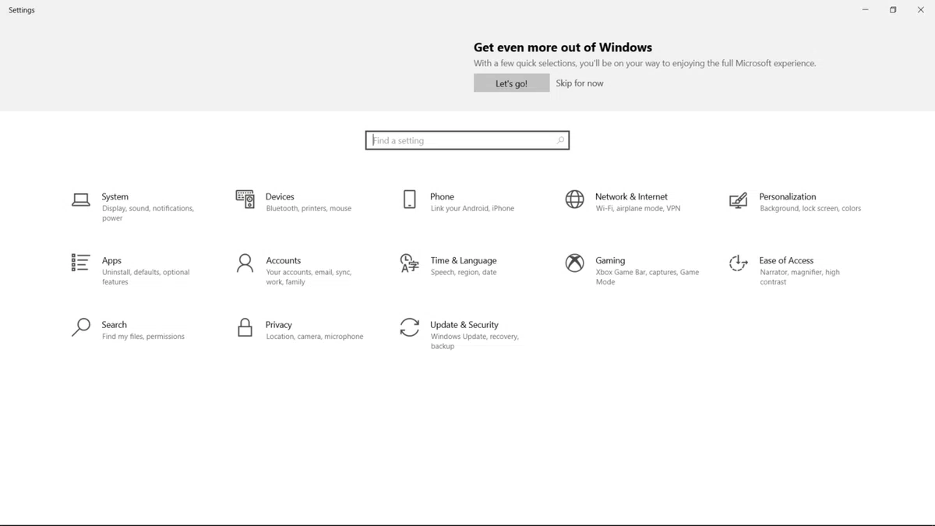Click the Privacy heading text
This screenshot has width=935, height=526.
(279, 325)
